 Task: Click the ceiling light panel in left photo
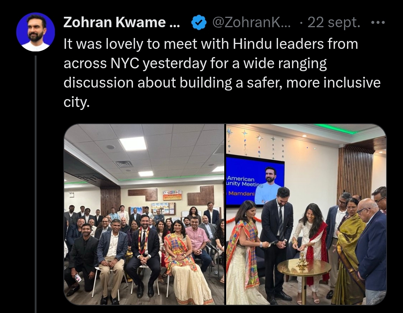tap(132, 144)
